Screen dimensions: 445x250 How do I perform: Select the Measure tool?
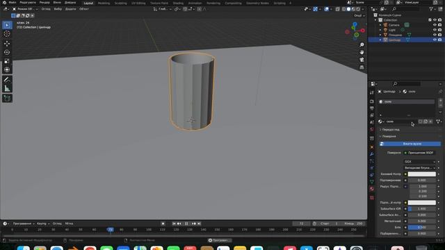[7, 88]
